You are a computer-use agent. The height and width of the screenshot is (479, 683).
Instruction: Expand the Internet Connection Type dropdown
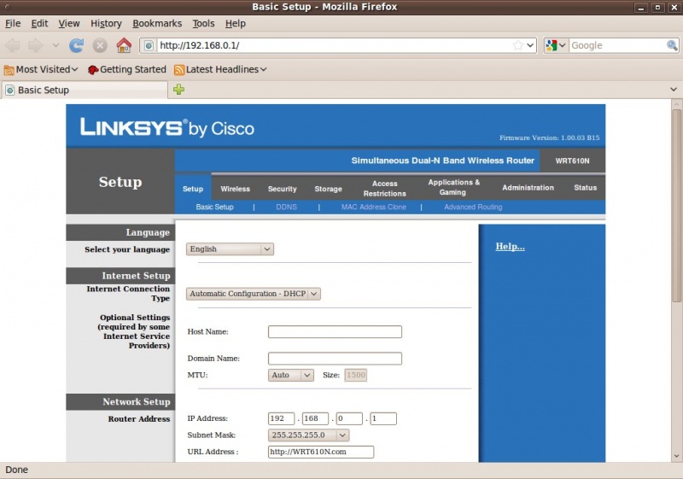click(x=253, y=294)
